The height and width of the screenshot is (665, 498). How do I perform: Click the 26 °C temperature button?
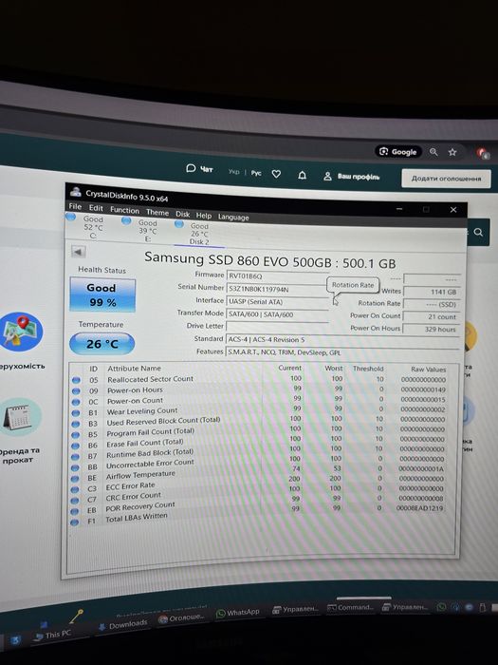click(x=102, y=344)
